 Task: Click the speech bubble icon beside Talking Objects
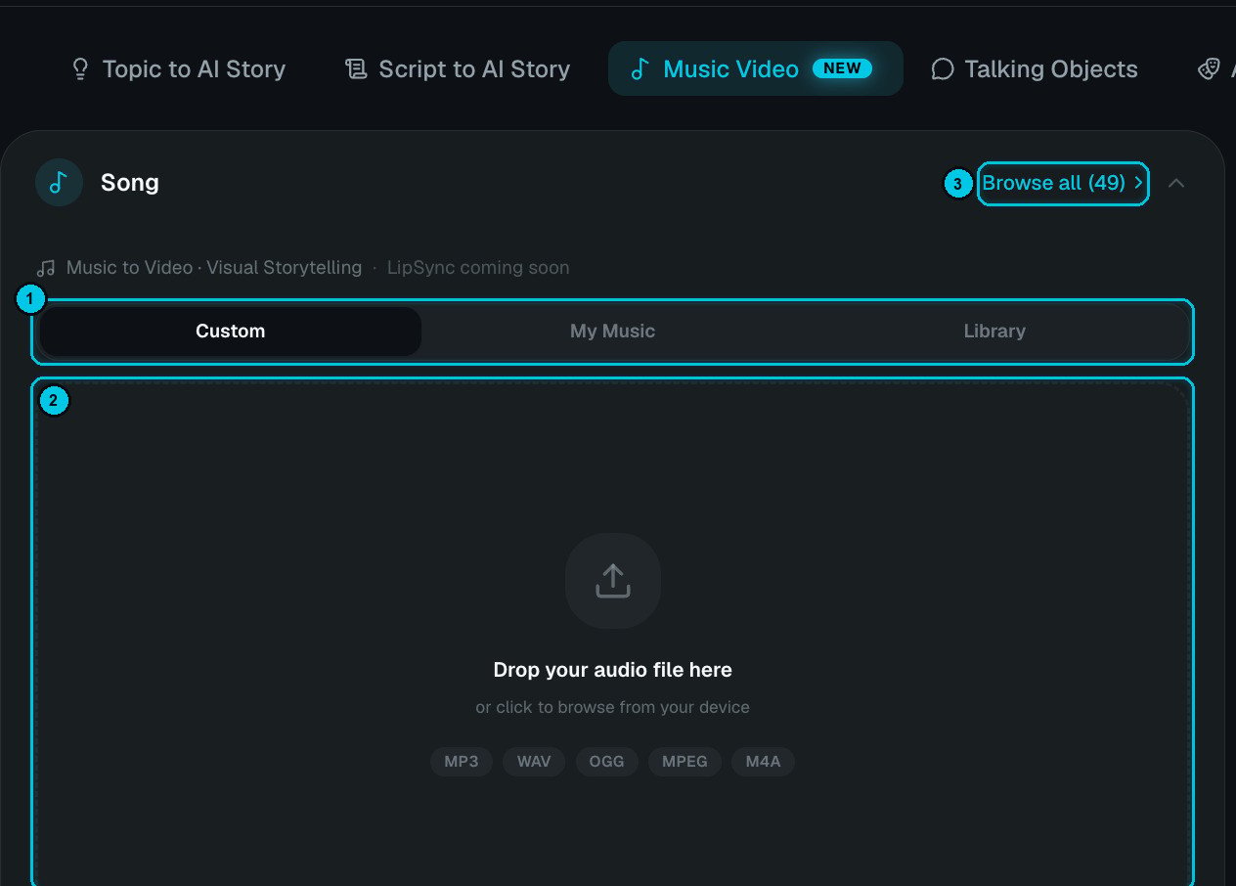[943, 69]
